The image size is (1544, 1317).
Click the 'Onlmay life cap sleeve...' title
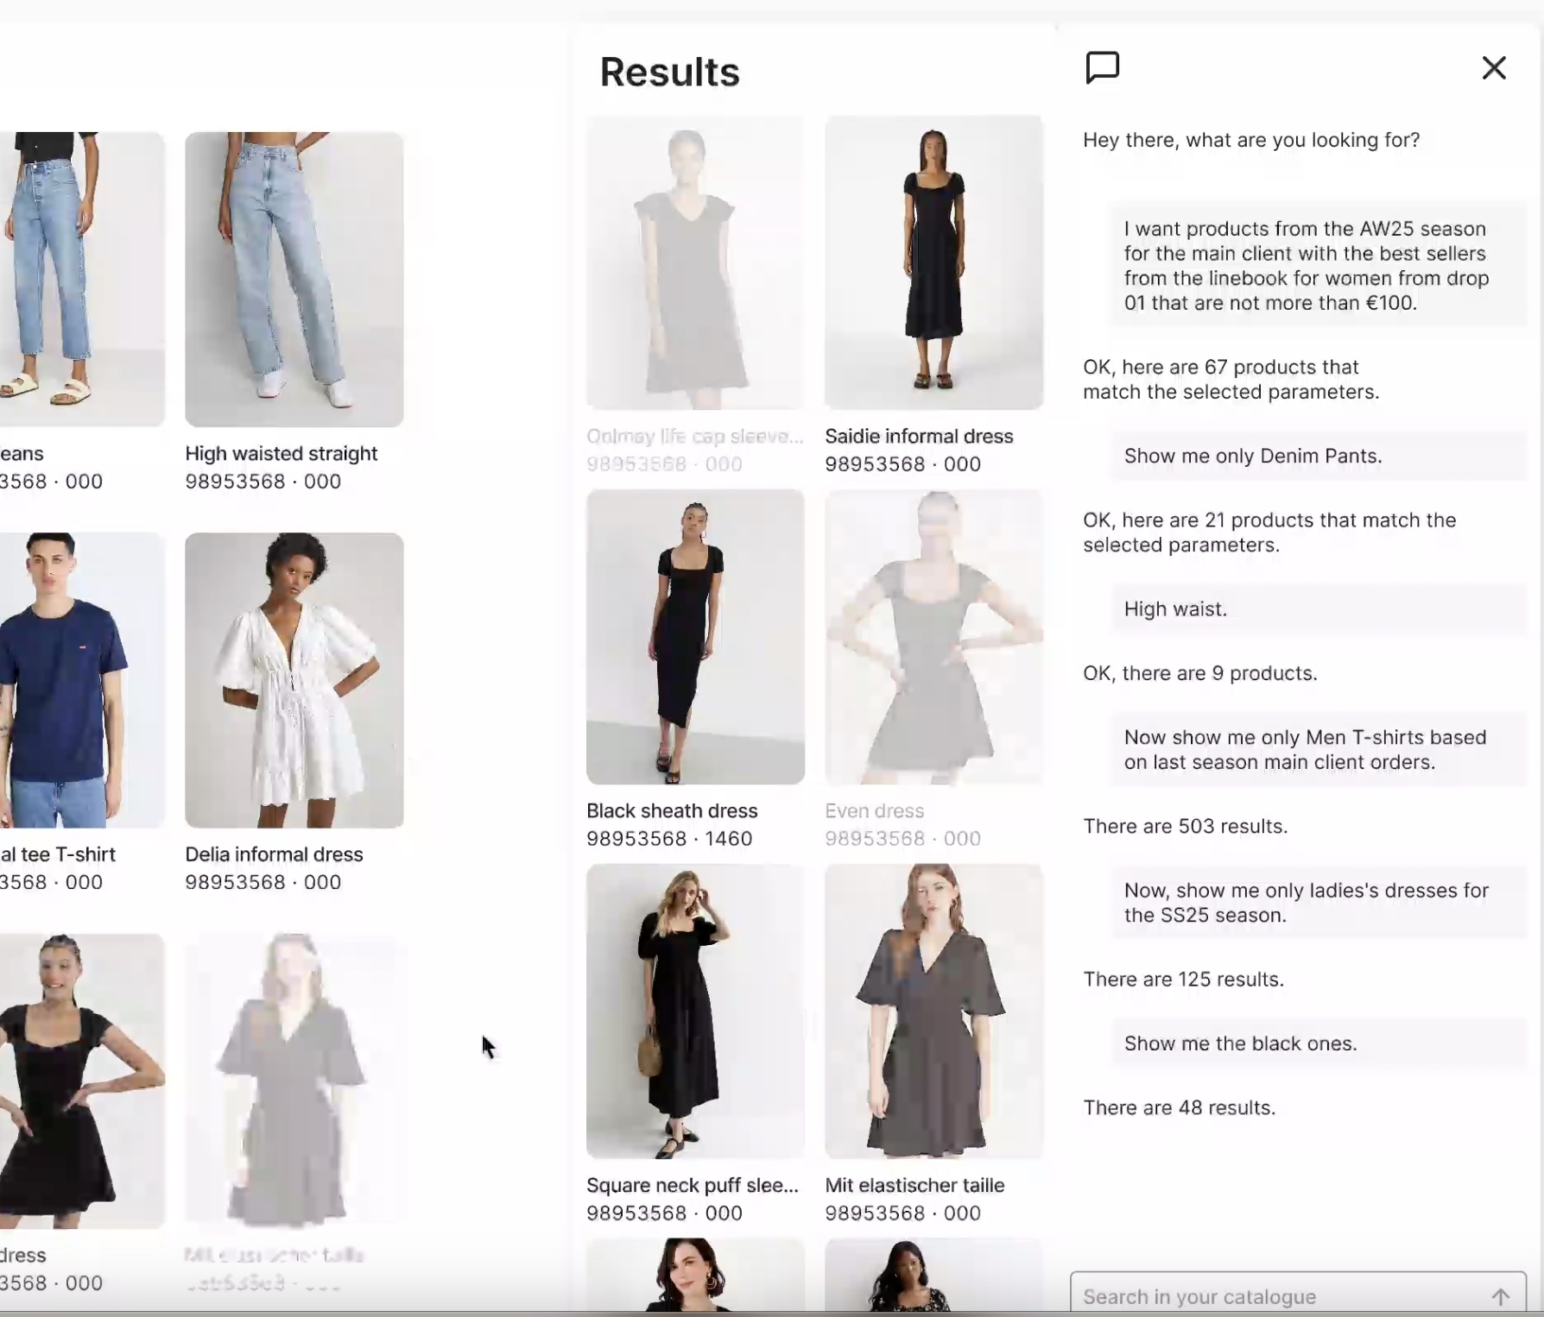[x=694, y=437]
